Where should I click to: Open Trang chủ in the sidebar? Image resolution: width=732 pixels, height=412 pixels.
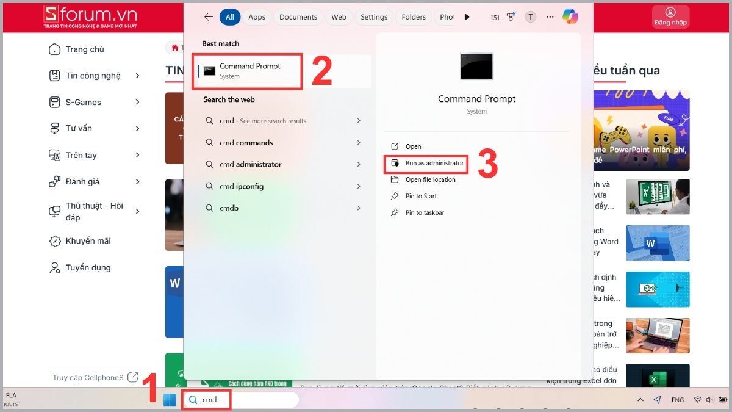click(77, 49)
